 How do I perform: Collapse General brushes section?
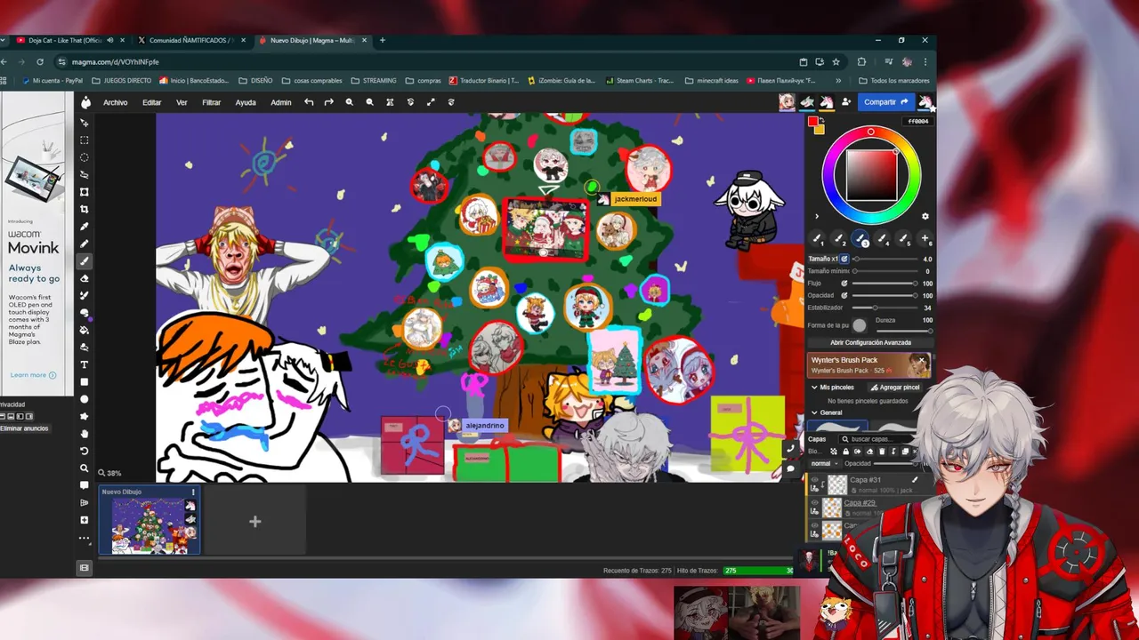pos(814,412)
